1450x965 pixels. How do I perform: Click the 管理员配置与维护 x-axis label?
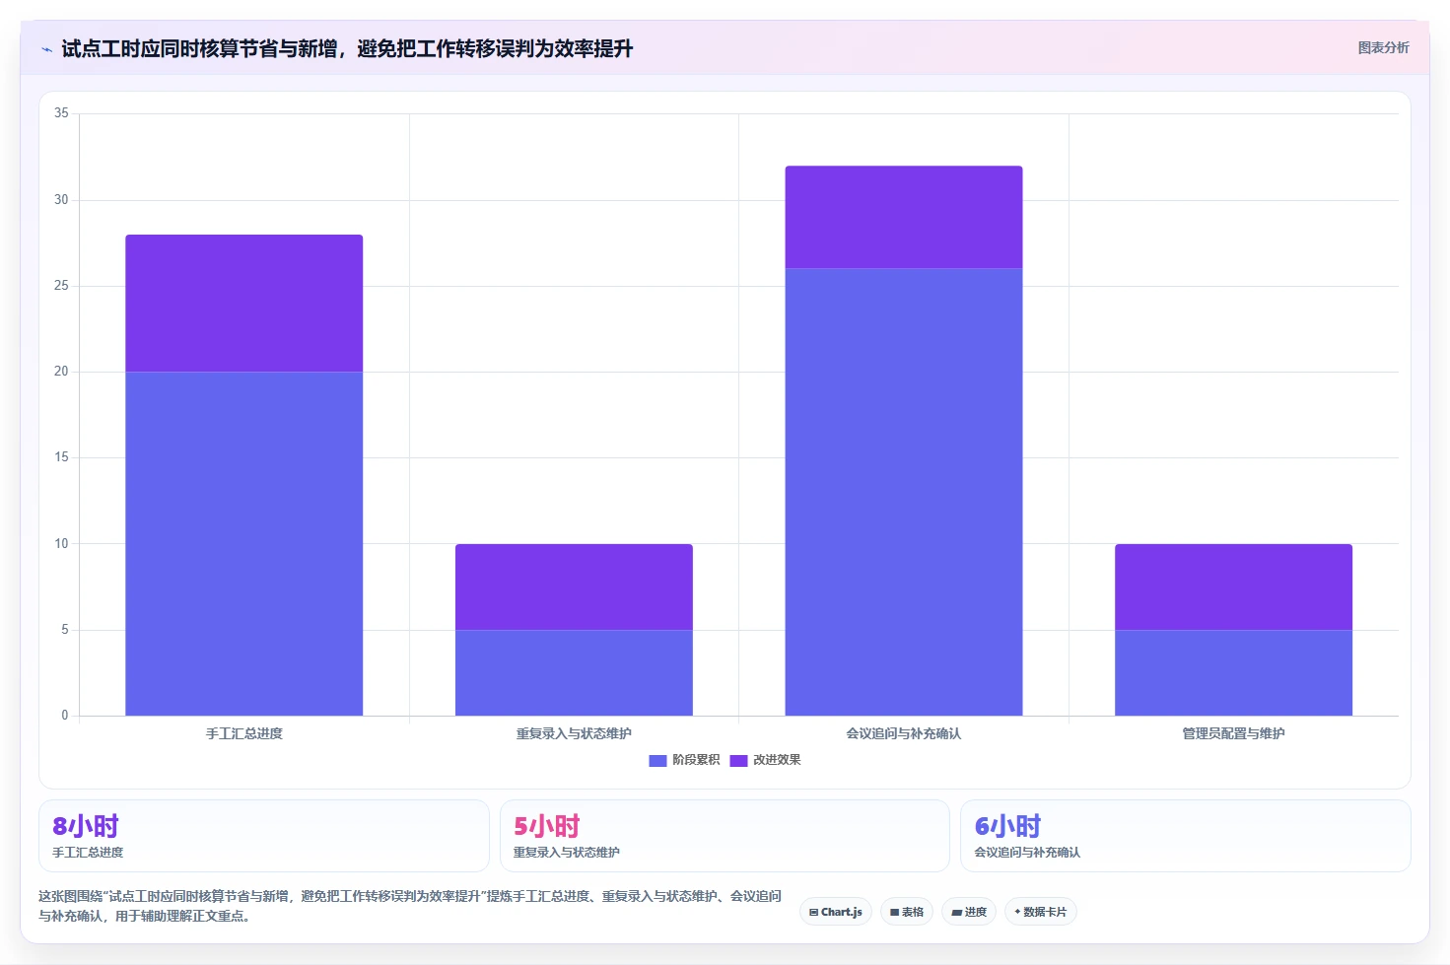point(1233,733)
